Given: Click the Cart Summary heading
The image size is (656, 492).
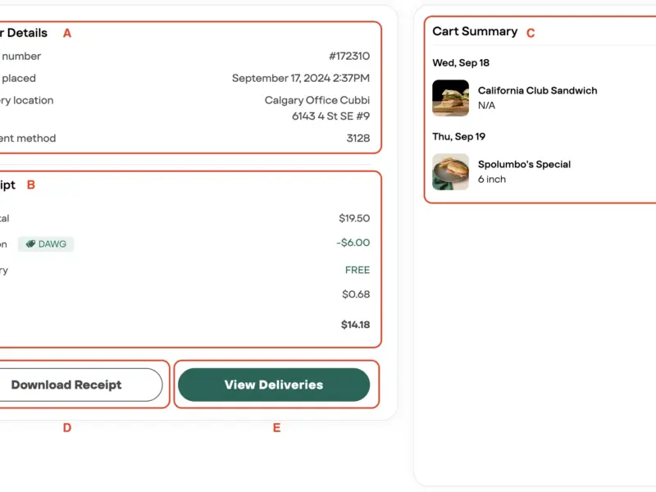Looking at the screenshot, I should pos(475,32).
